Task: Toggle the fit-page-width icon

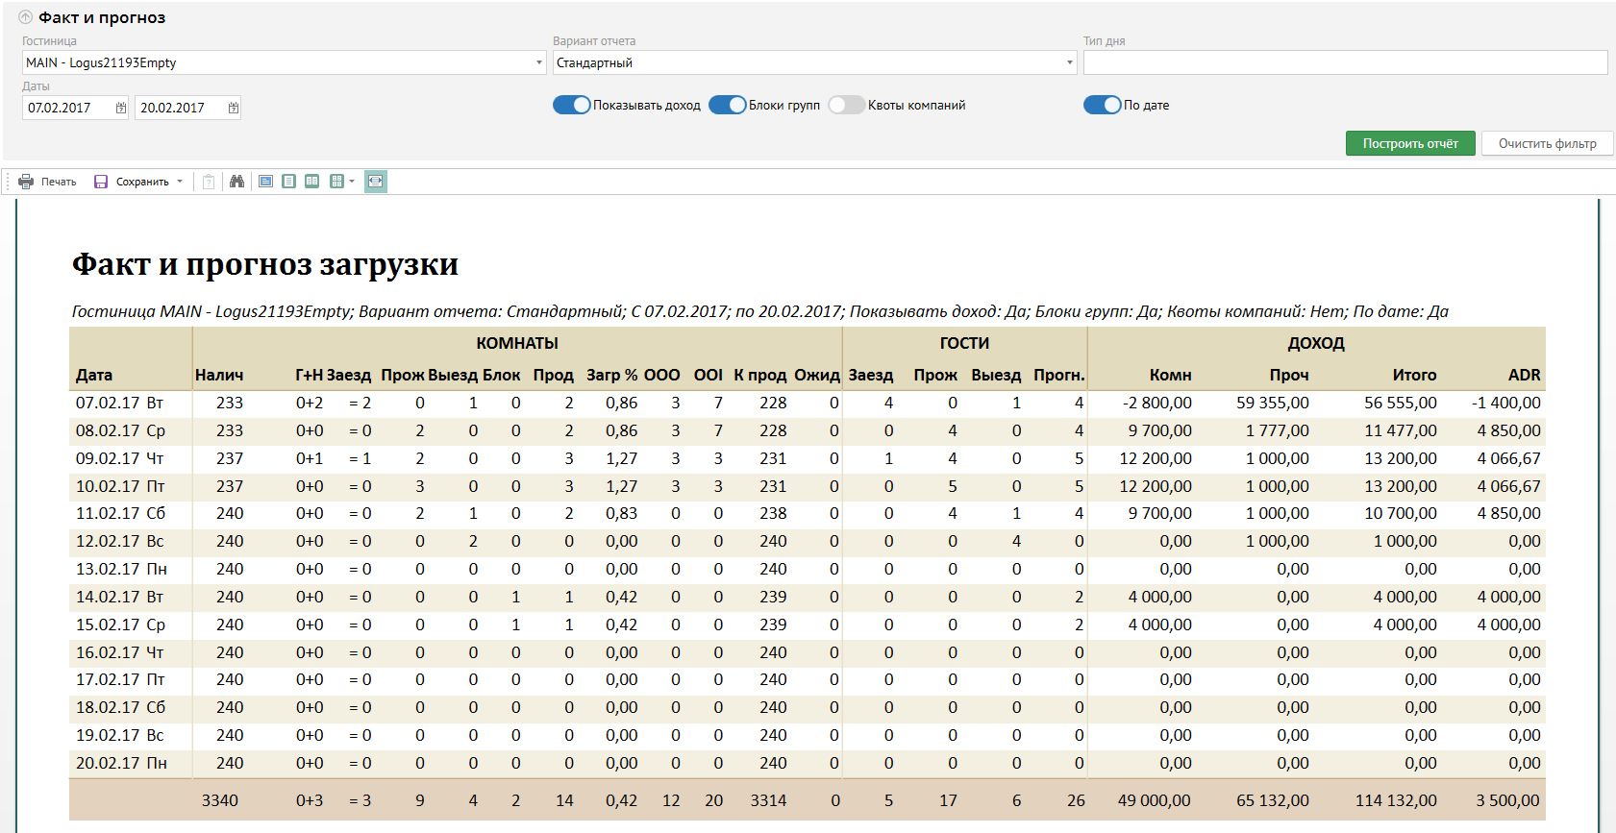Action: click(x=376, y=182)
